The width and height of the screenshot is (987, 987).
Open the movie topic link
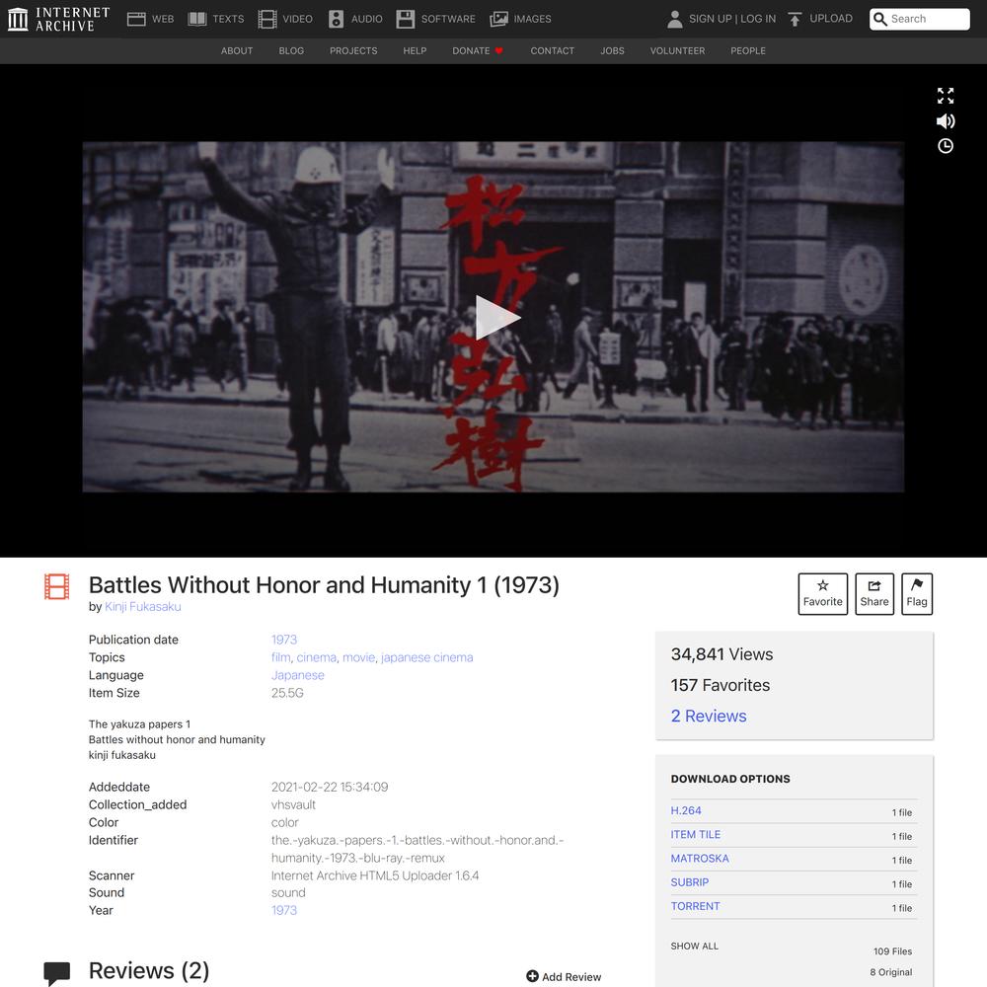[359, 657]
